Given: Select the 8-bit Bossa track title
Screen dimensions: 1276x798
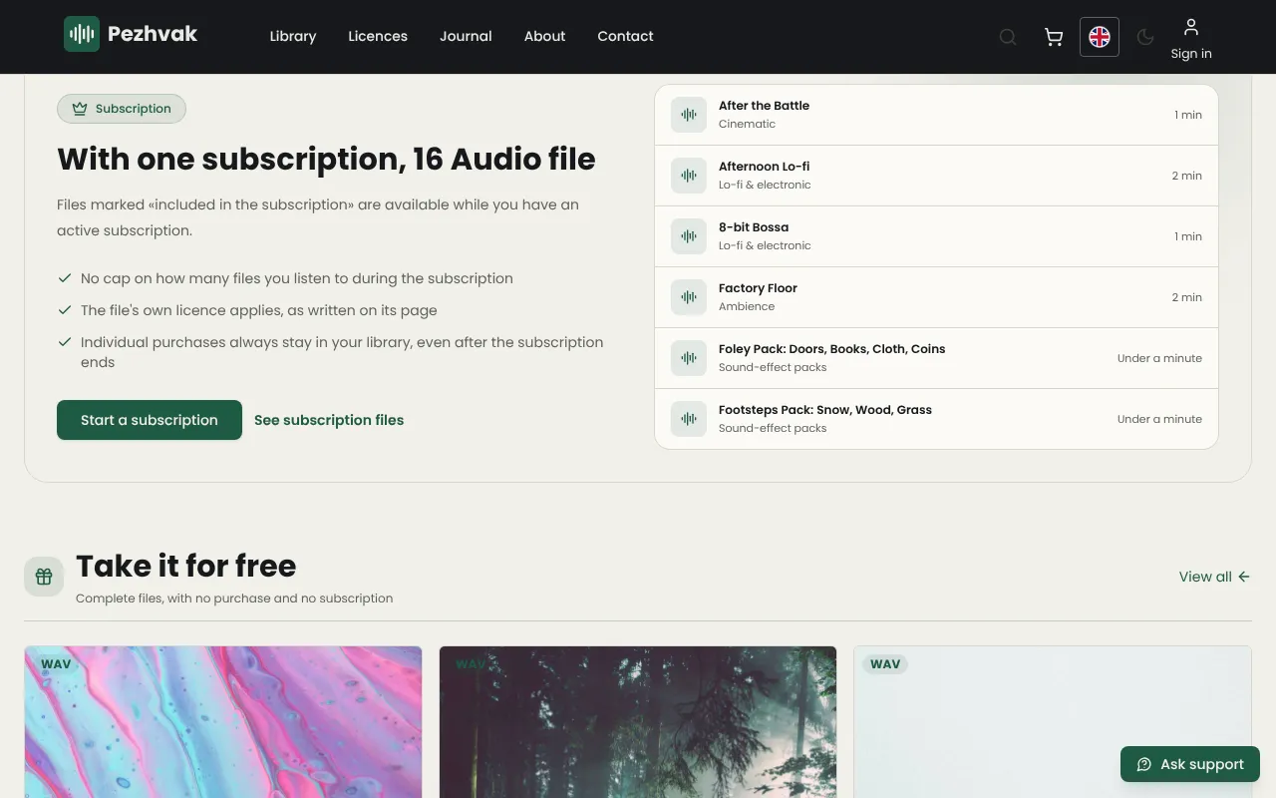Looking at the screenshot, I should click(754, 227).
